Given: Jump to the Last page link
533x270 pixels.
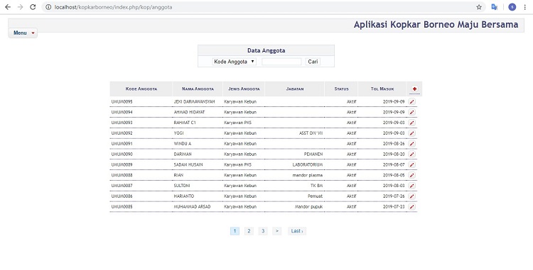Looking at the screenshot, I should [297, 231].
